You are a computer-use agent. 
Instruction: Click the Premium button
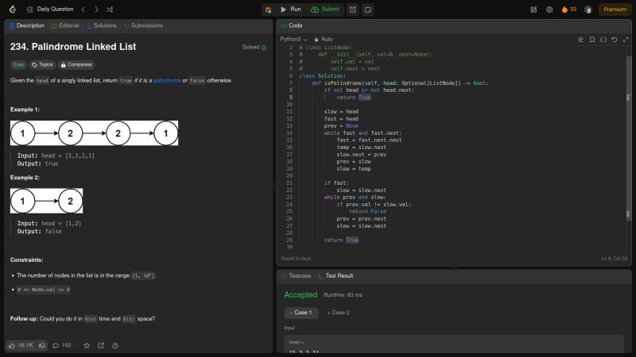(615, 10)
